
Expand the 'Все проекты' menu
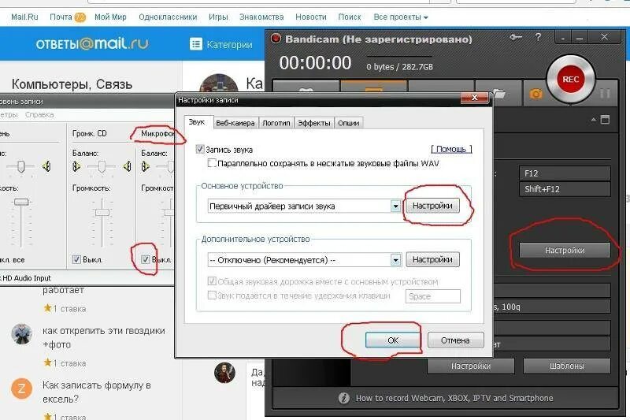click(x=401, y=17)
